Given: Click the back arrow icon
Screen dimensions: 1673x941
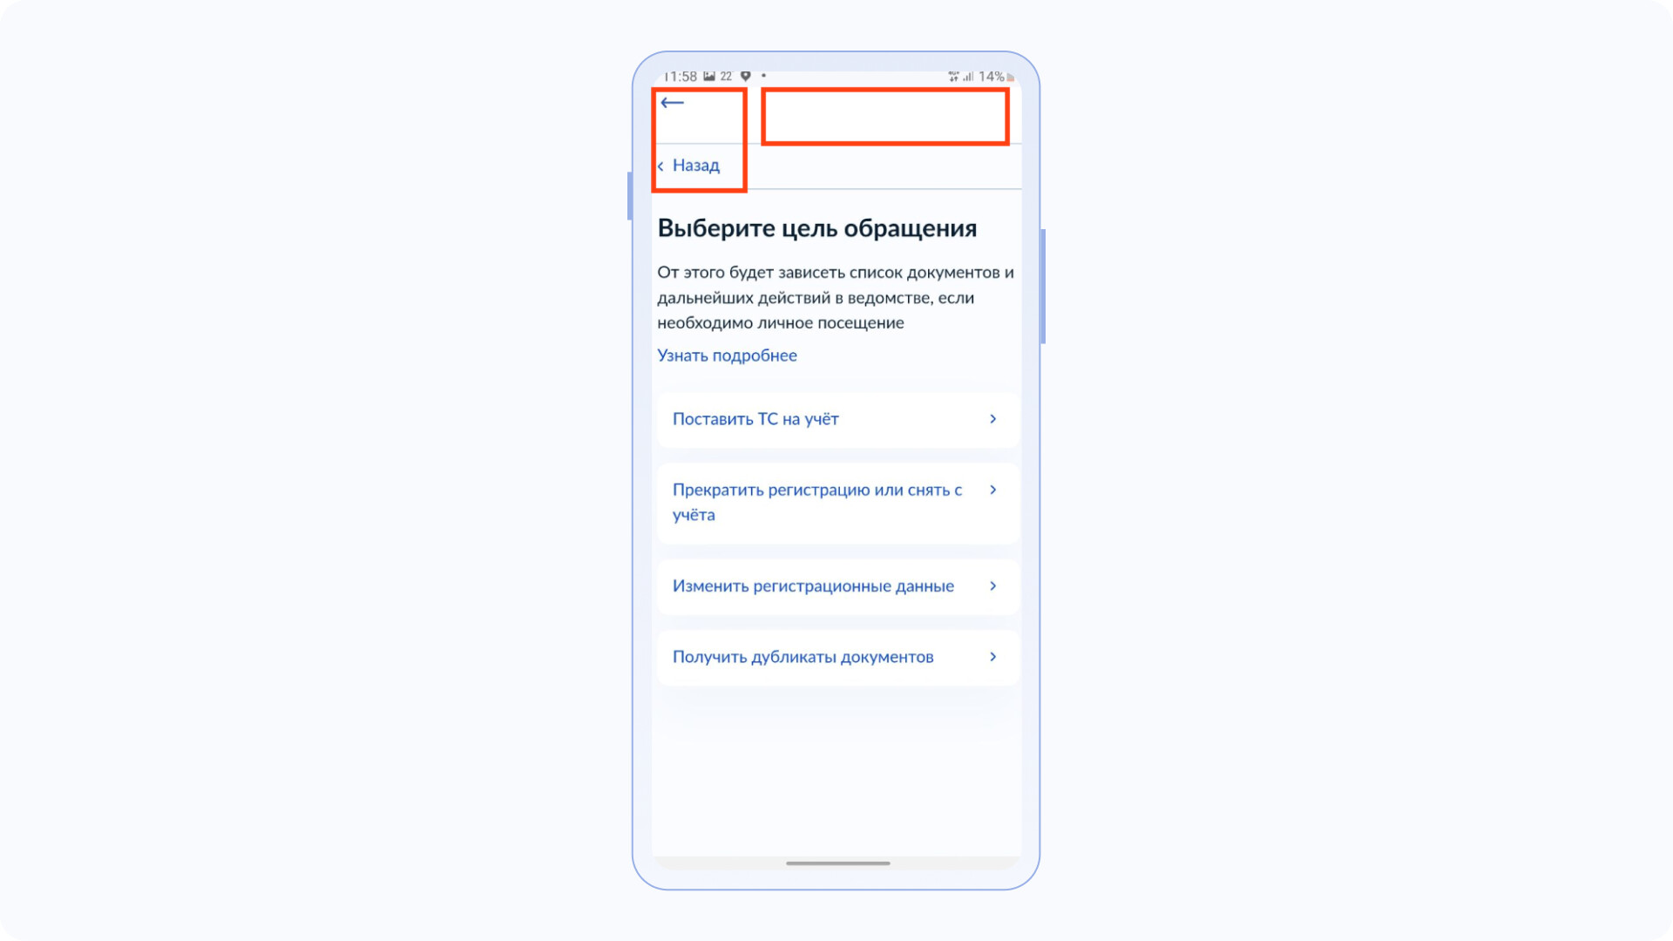Looking at the screenshot, I should (x=670, y=102).
